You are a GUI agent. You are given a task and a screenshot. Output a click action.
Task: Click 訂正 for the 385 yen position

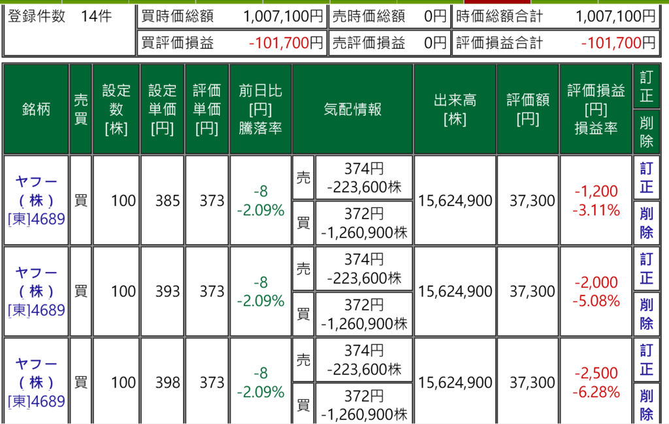point(646,177)
